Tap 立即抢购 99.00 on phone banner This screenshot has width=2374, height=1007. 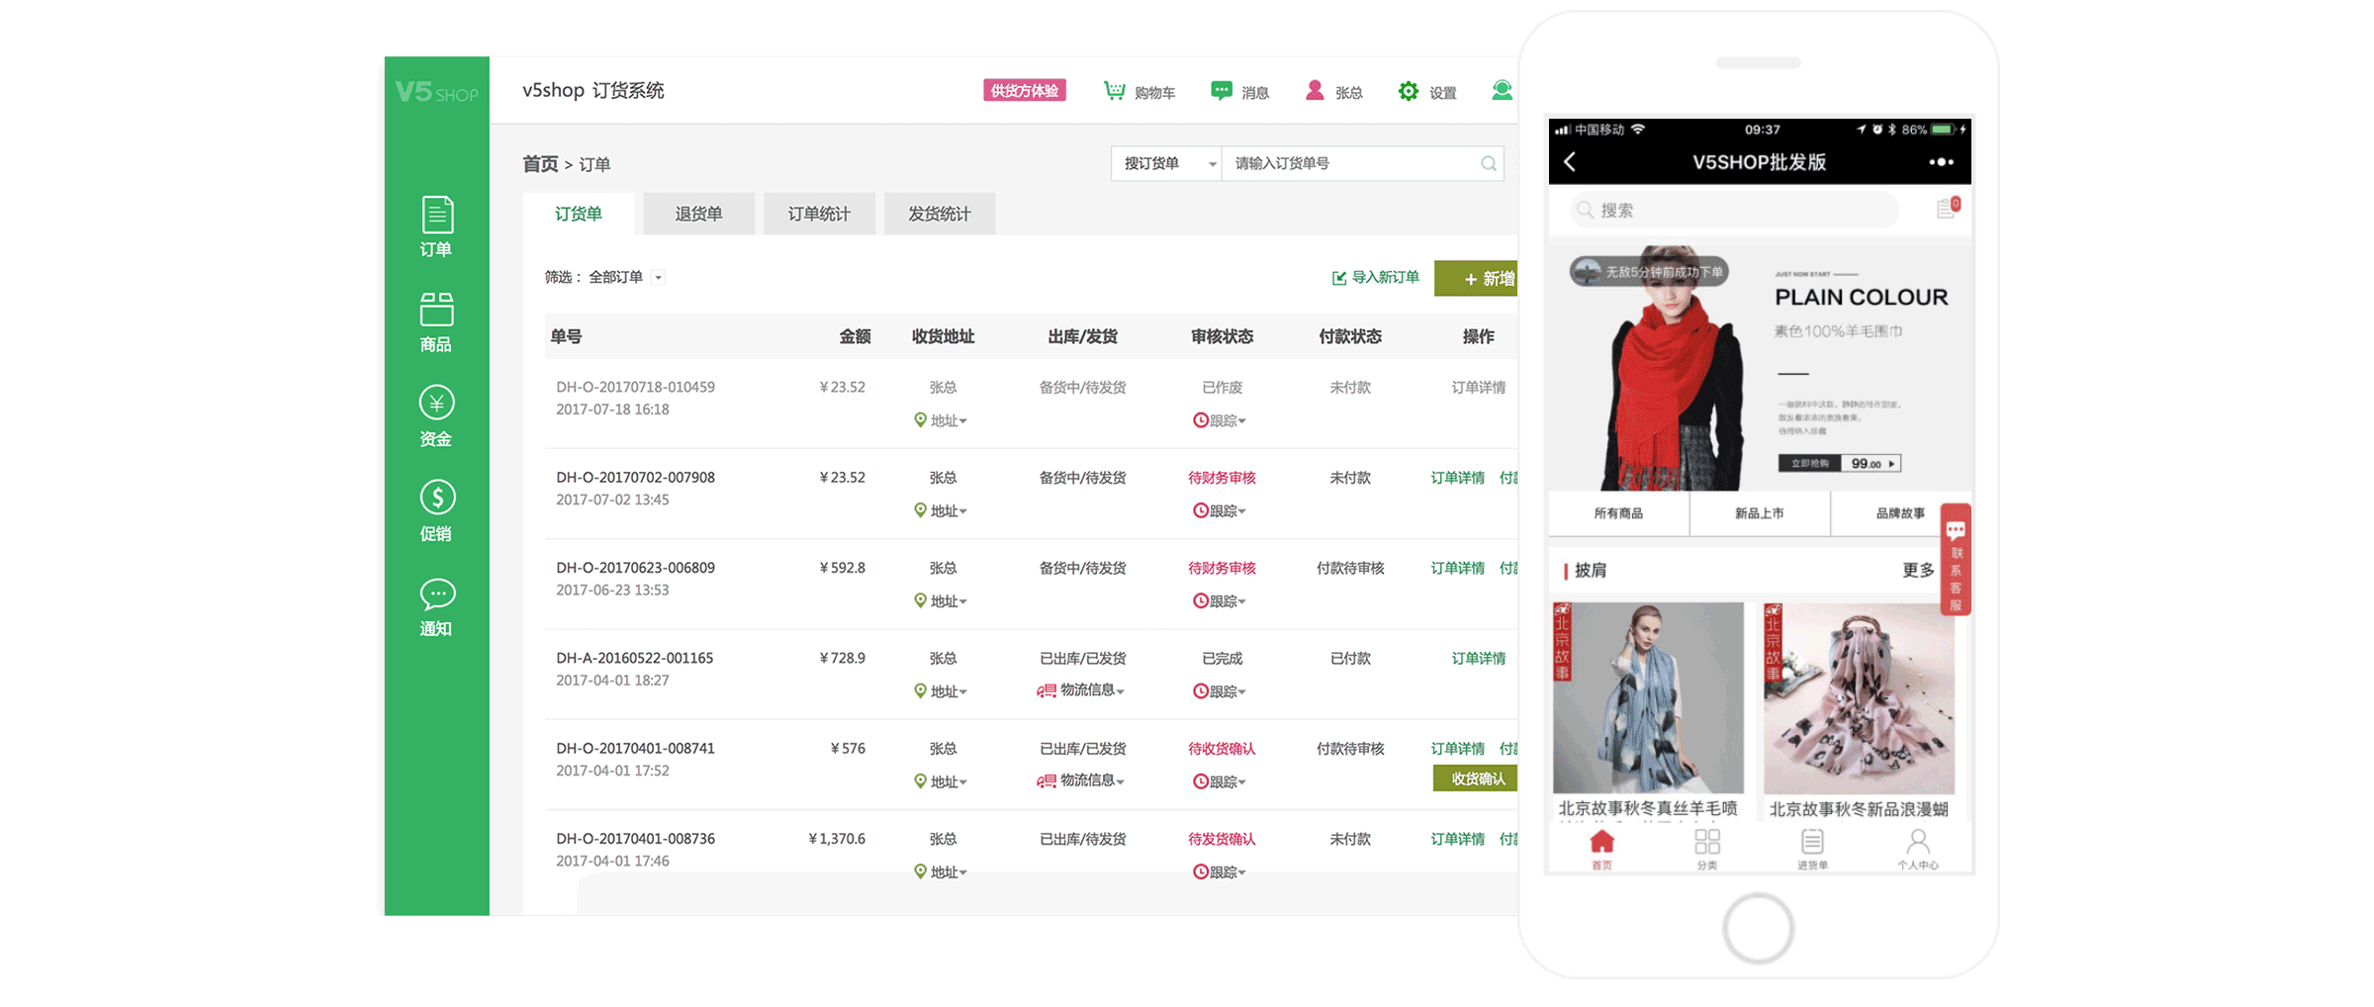pos(1839,463)
